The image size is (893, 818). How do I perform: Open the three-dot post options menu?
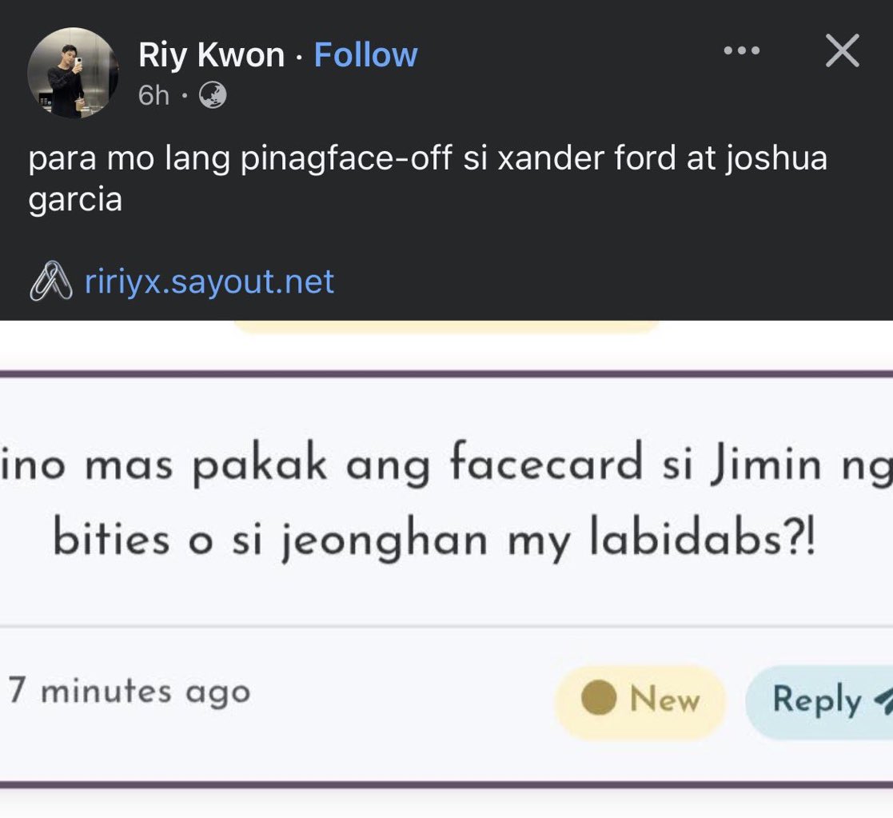pyautogui.click(x=742, y=50)
